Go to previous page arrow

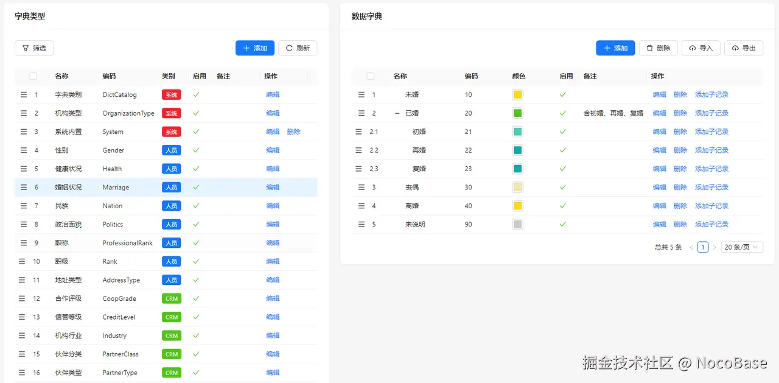pyautogui.click(x=691, y=247)
